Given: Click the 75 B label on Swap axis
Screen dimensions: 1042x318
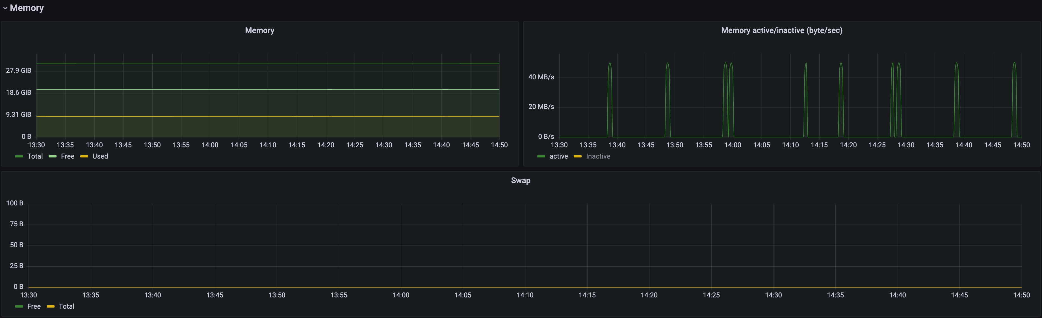Looking at the screenshot, I should point(17,224).
